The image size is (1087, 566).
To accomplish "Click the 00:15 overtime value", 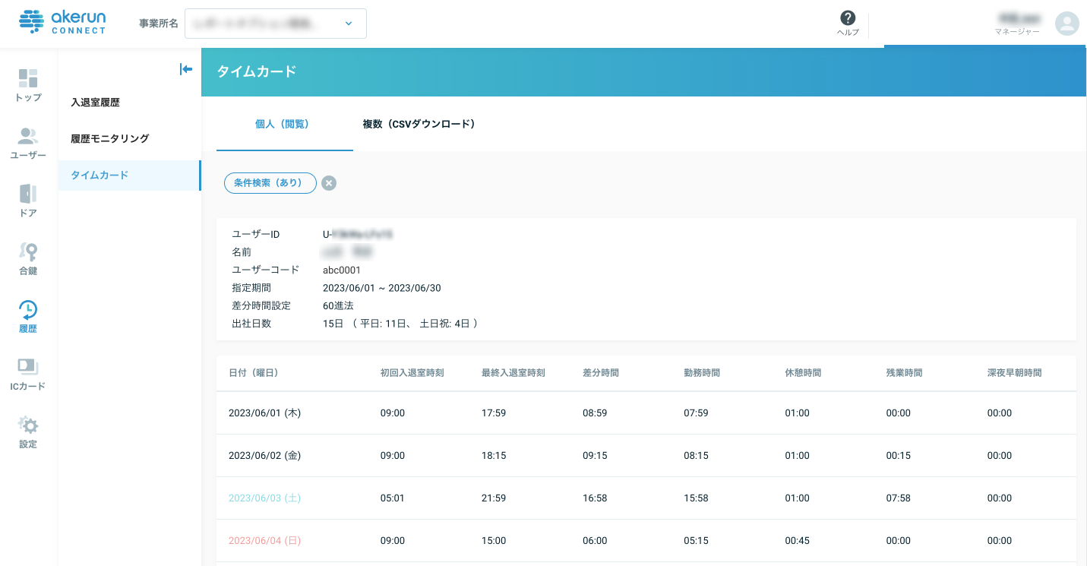I will click(x=898, y=456).
